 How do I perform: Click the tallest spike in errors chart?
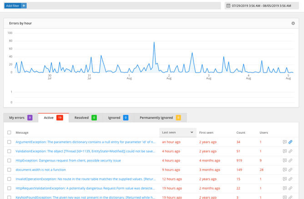pos(154,43)
